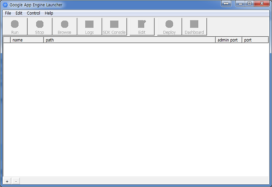272x187 pixels.
Task: Open the Help menu
Action: coord(49,13)
